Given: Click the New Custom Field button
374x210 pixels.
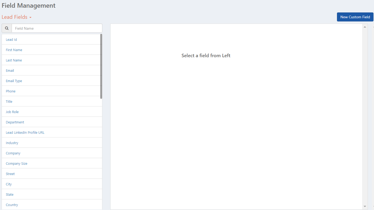Looking at the screenshot, I should pos(355,17).
